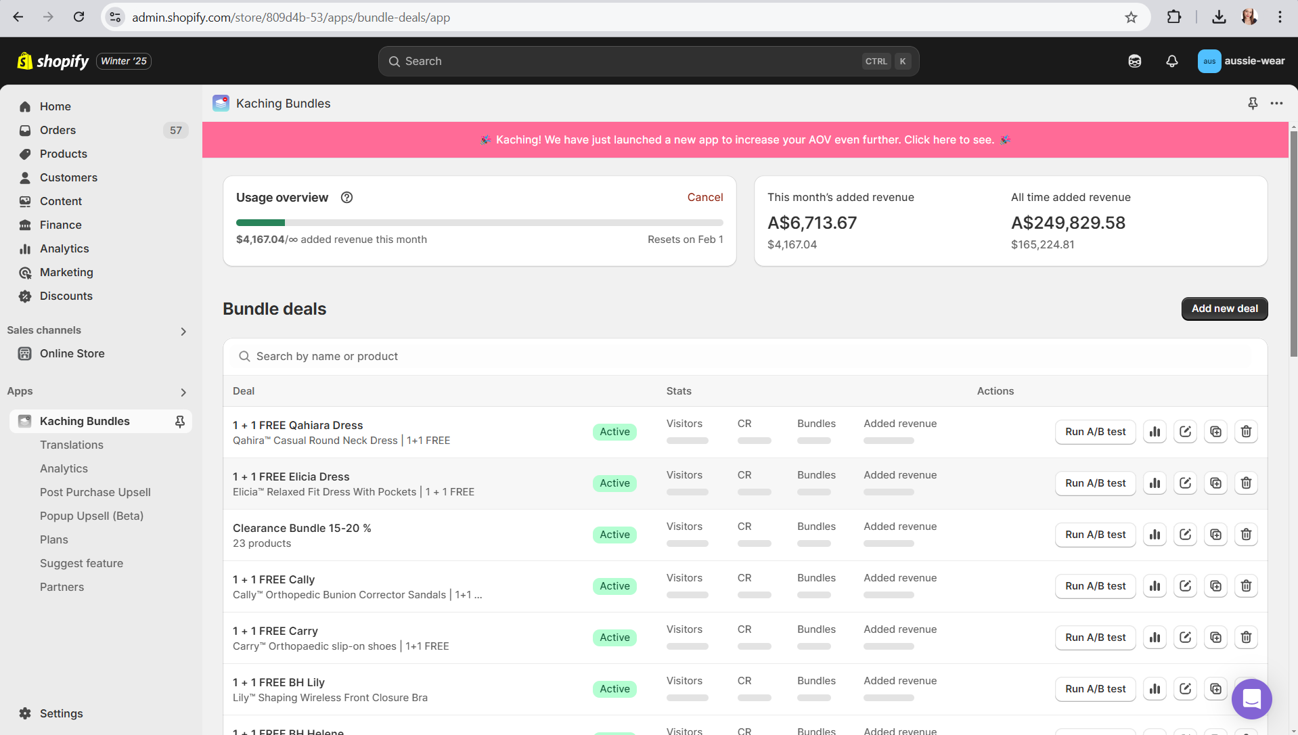Click the Search by name or product field
1298x735 pixels.
745,357
